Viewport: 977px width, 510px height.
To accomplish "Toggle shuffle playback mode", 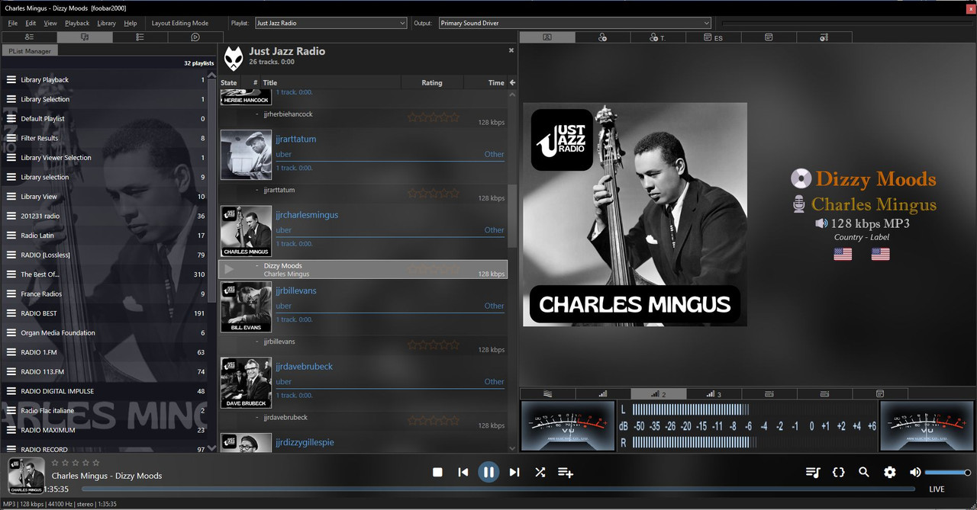I will [540, 472].
